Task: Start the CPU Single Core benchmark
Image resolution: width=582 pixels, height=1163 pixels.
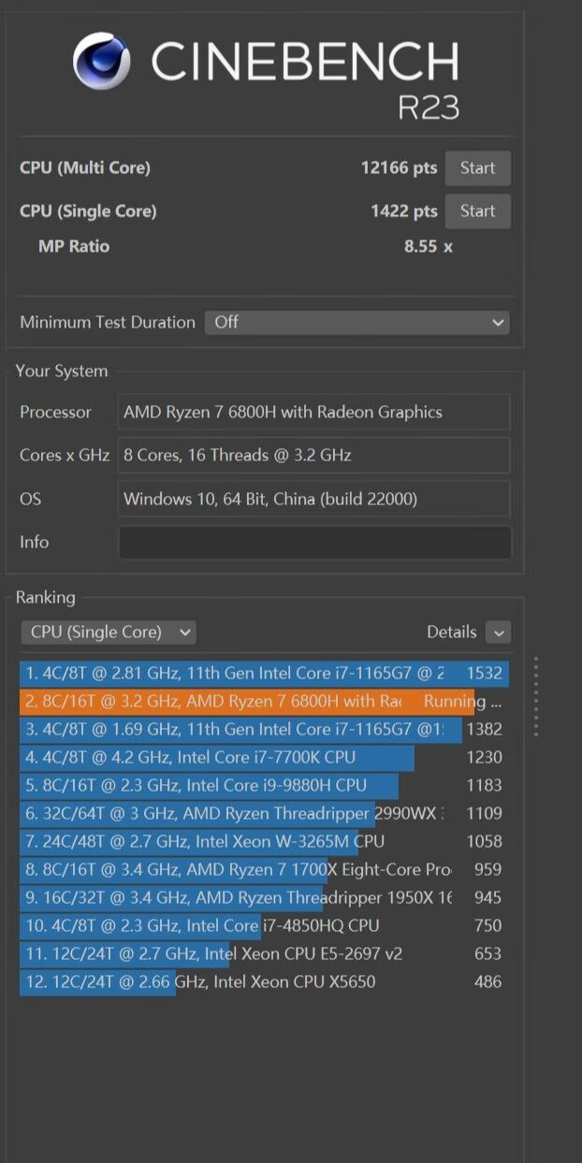Action: (x=477, y=211)
